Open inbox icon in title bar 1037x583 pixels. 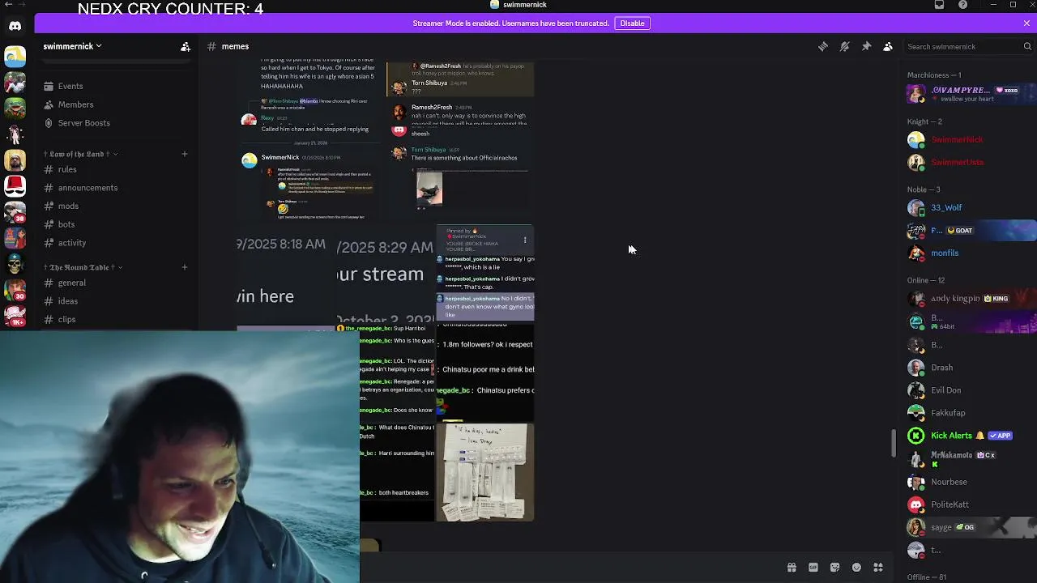click(940, 5)
